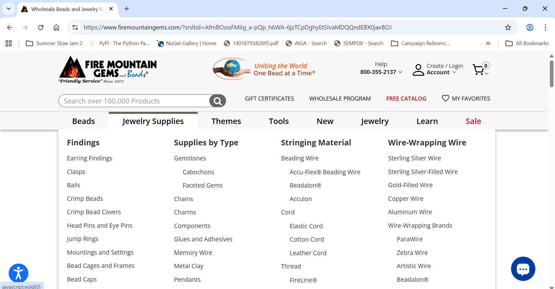Viewport: 555px width, 289px height.
Task: Select the Sale navigation tab
Action: pos(473,121)
